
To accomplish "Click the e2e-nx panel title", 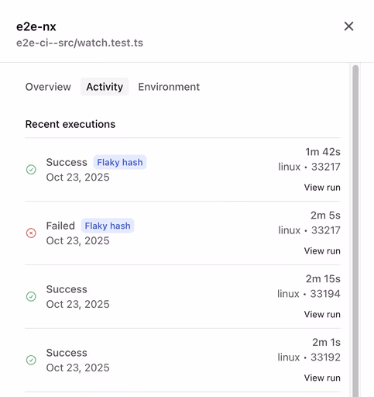I will [36, 26].
